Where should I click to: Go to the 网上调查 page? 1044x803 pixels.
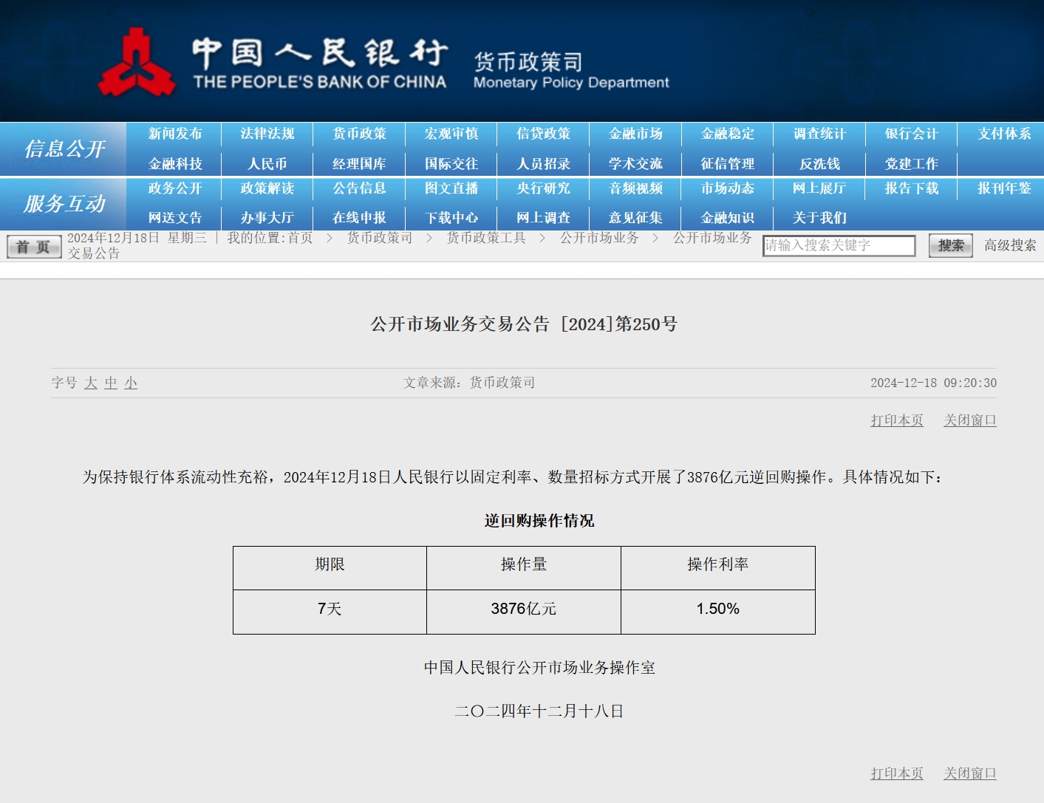[544, 218]
